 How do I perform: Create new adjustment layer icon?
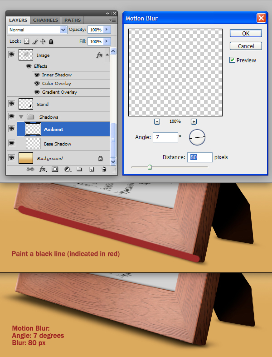click(x=68, y=169)
